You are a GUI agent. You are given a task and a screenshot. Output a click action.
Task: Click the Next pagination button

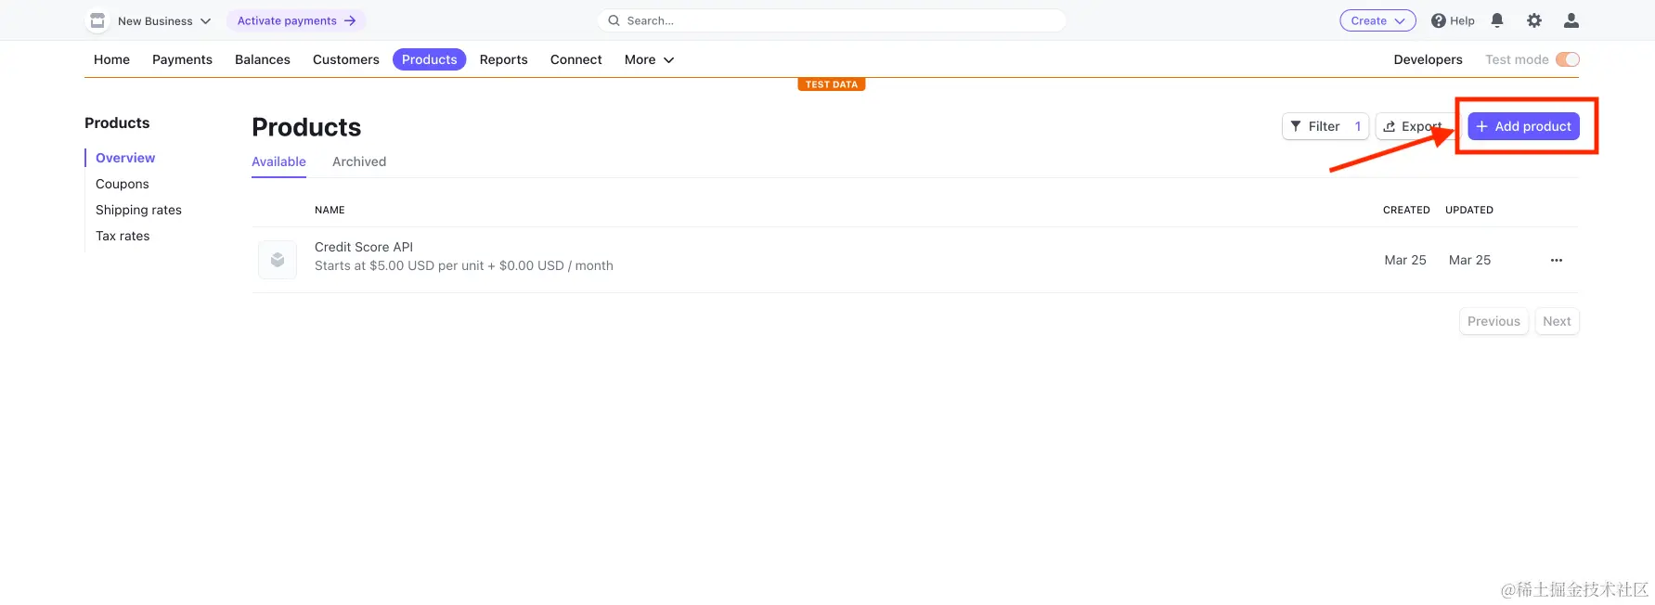pyautogui.click(x=1557, y=321)
